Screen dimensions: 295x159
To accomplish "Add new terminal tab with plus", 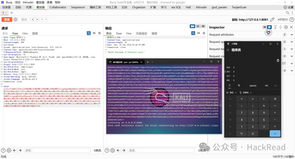I will tap(148, 62).
